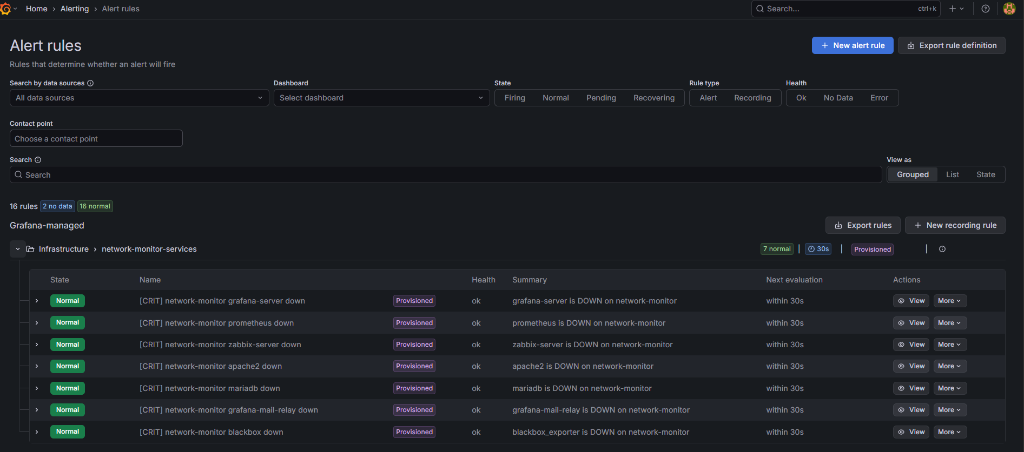Open the All data sources dropdown
1024x452 pixels.
tap(139, 98)
